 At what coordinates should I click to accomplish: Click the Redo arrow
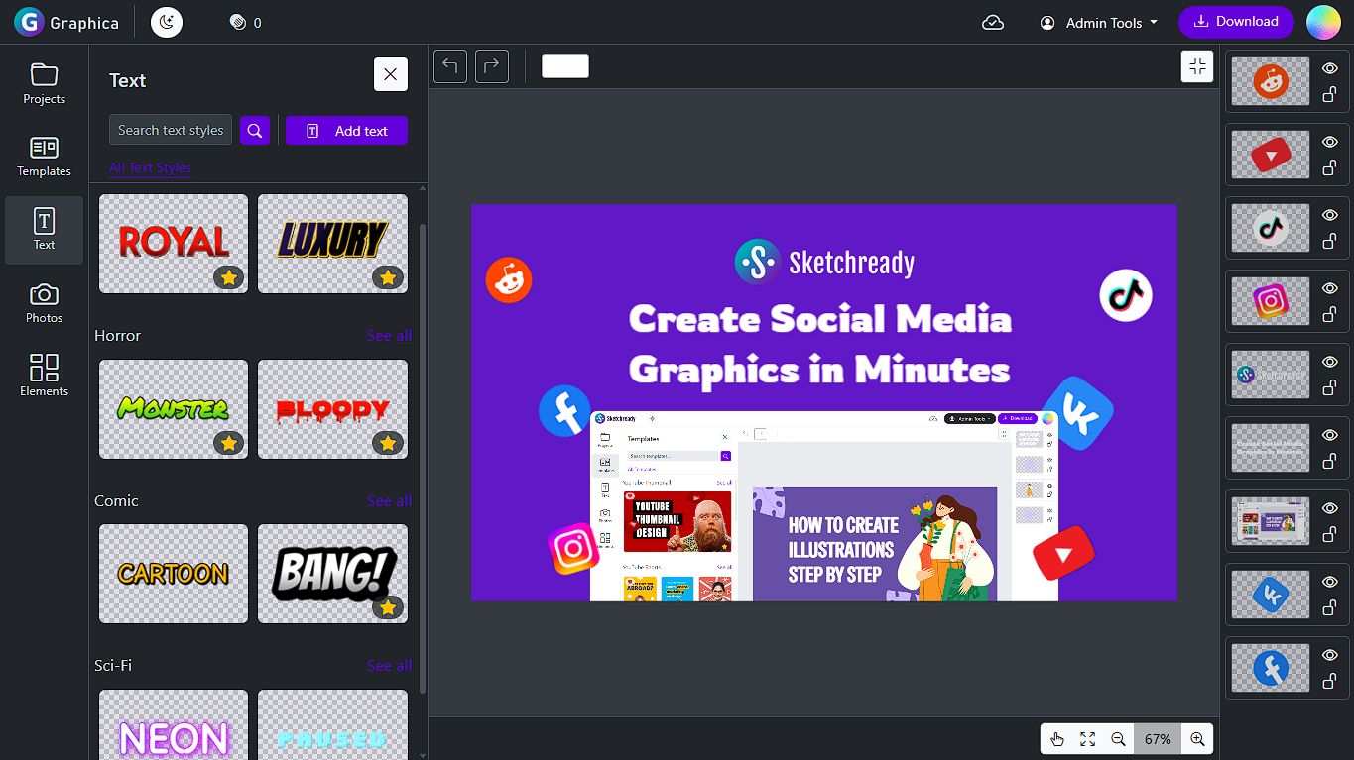point(492,66)
